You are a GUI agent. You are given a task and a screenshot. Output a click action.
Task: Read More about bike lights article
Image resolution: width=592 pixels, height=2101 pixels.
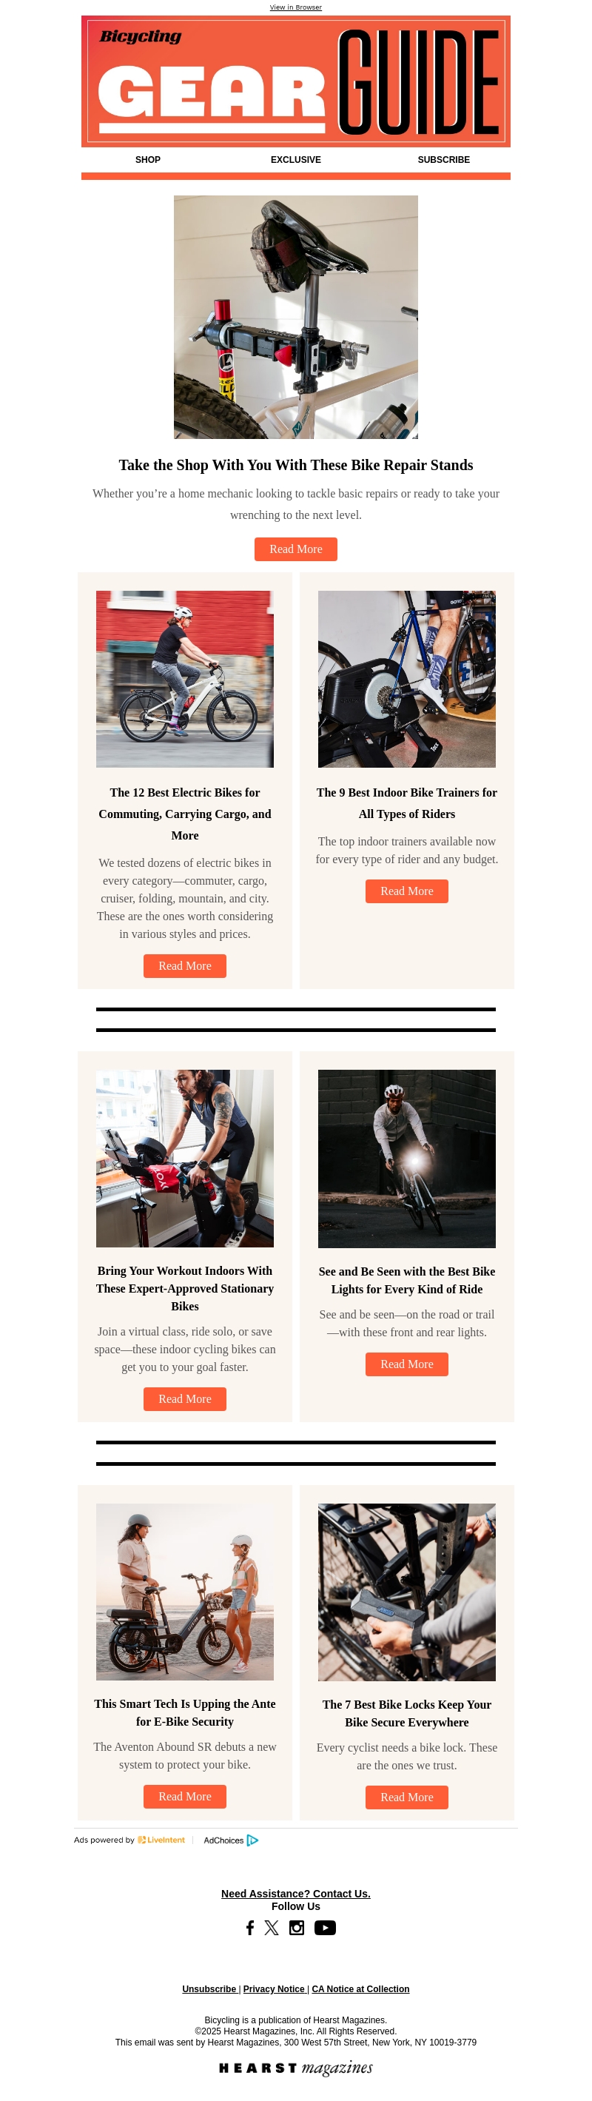point(407,1364)
